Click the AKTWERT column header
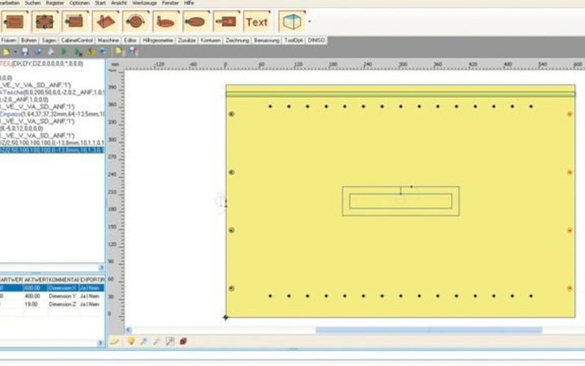585x366 pixels. (35, 280)
